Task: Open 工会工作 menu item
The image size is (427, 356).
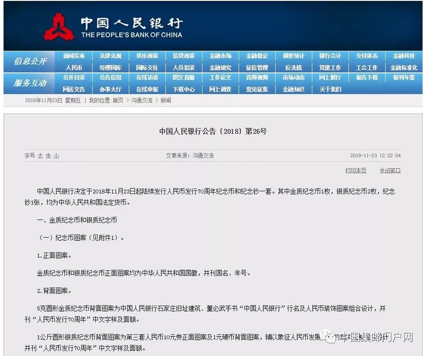Action: pos(367,68)
